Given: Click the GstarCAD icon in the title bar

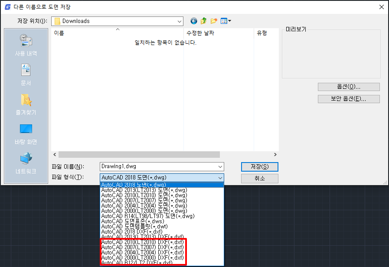Looking at the screenshot, I should [x=8, y=7].
